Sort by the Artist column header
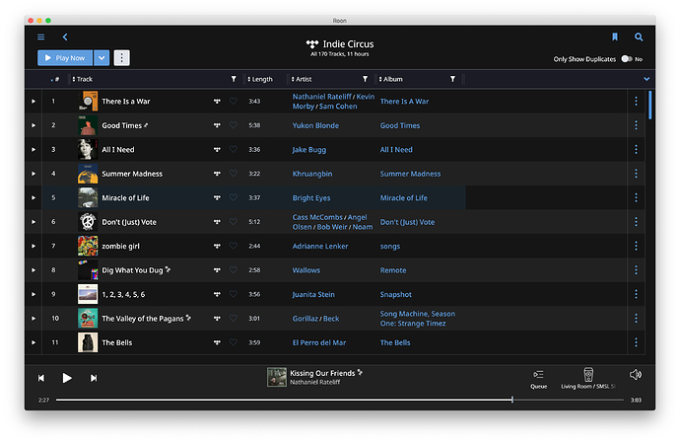This screenshot has height=443, width=680. (302, 79)
